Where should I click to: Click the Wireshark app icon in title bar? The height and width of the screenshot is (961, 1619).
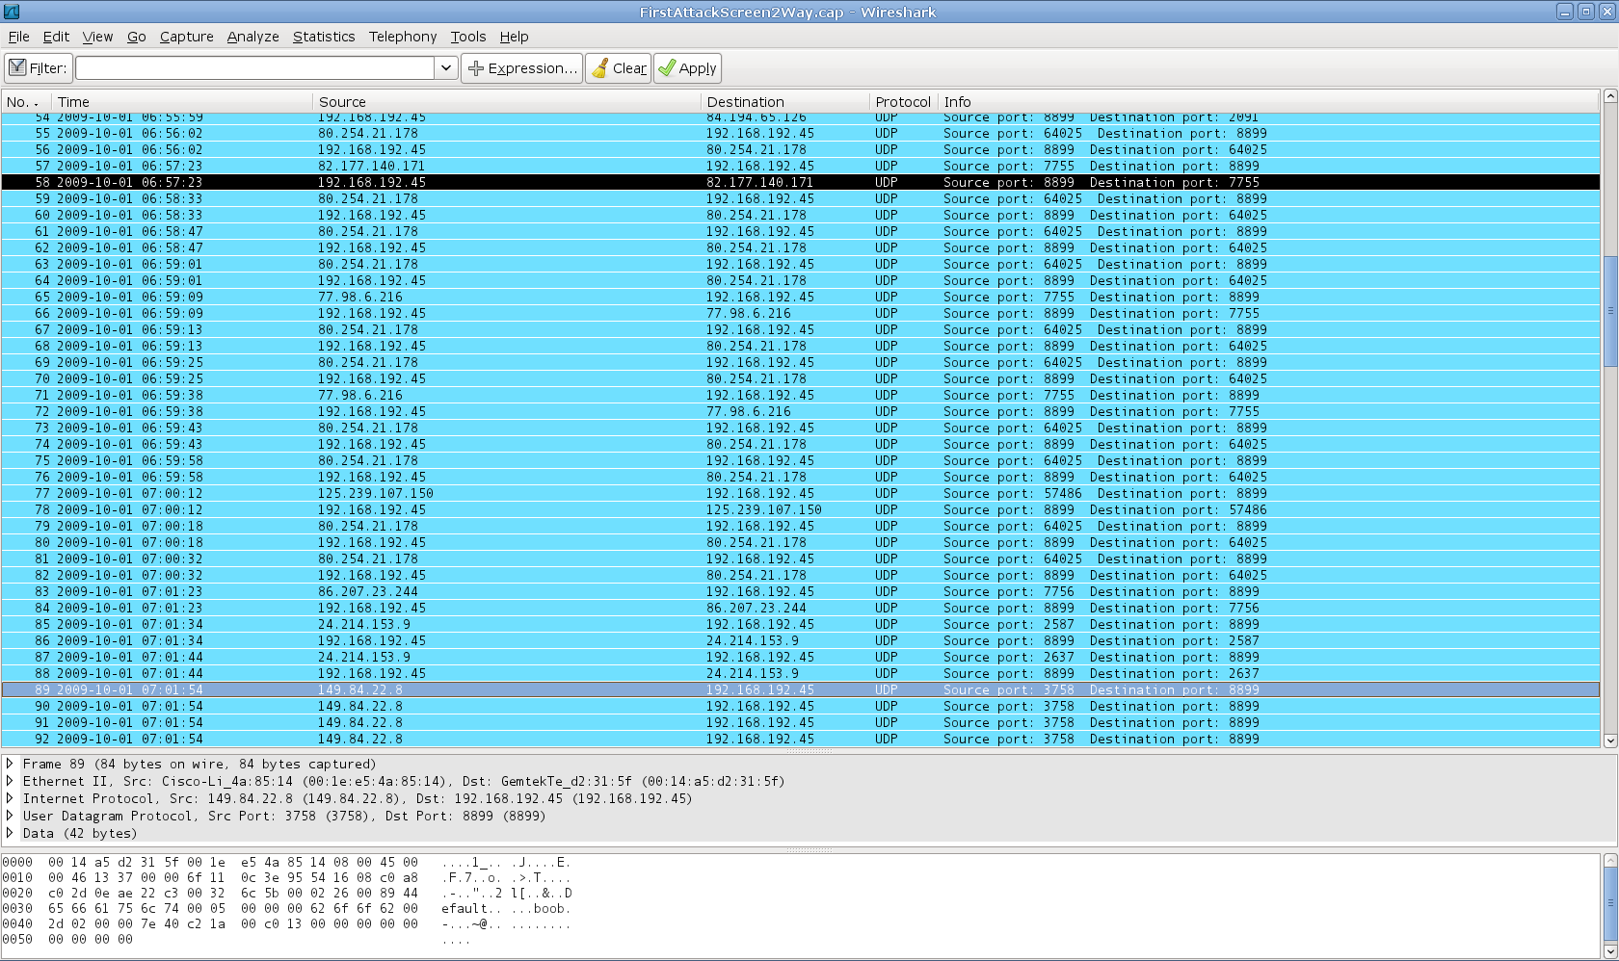point(11,12)
